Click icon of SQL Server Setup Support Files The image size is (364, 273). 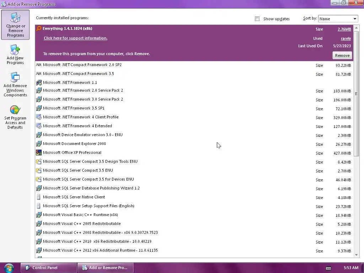39,206
